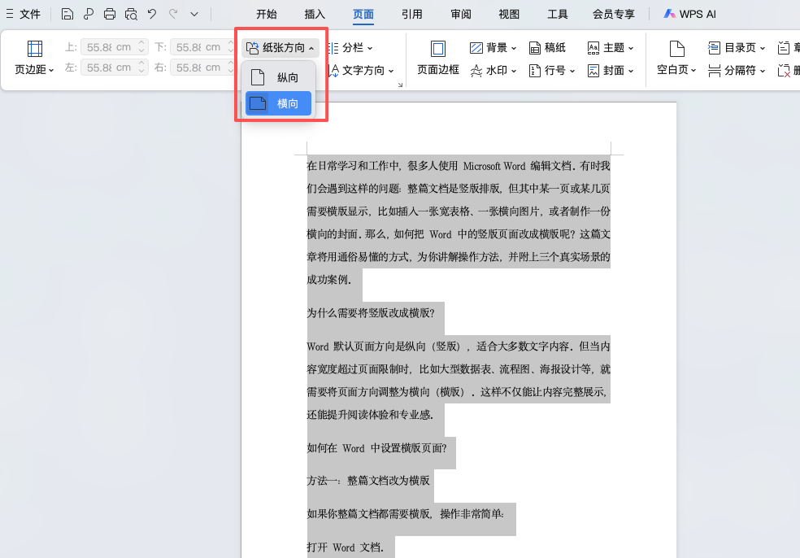Save the document via the save icon
The height and width of the screenshot is (558, 800).
click(67, 14)
